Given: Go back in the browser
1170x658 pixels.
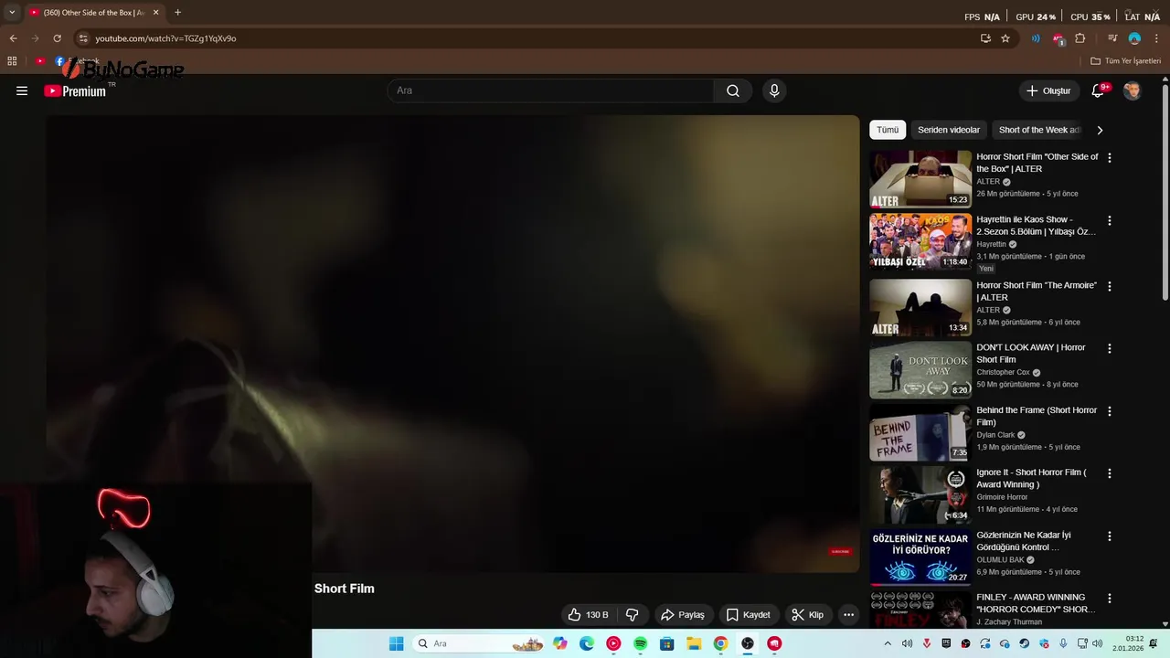Looking at the screenshot, I should click(x=13, y=38).
